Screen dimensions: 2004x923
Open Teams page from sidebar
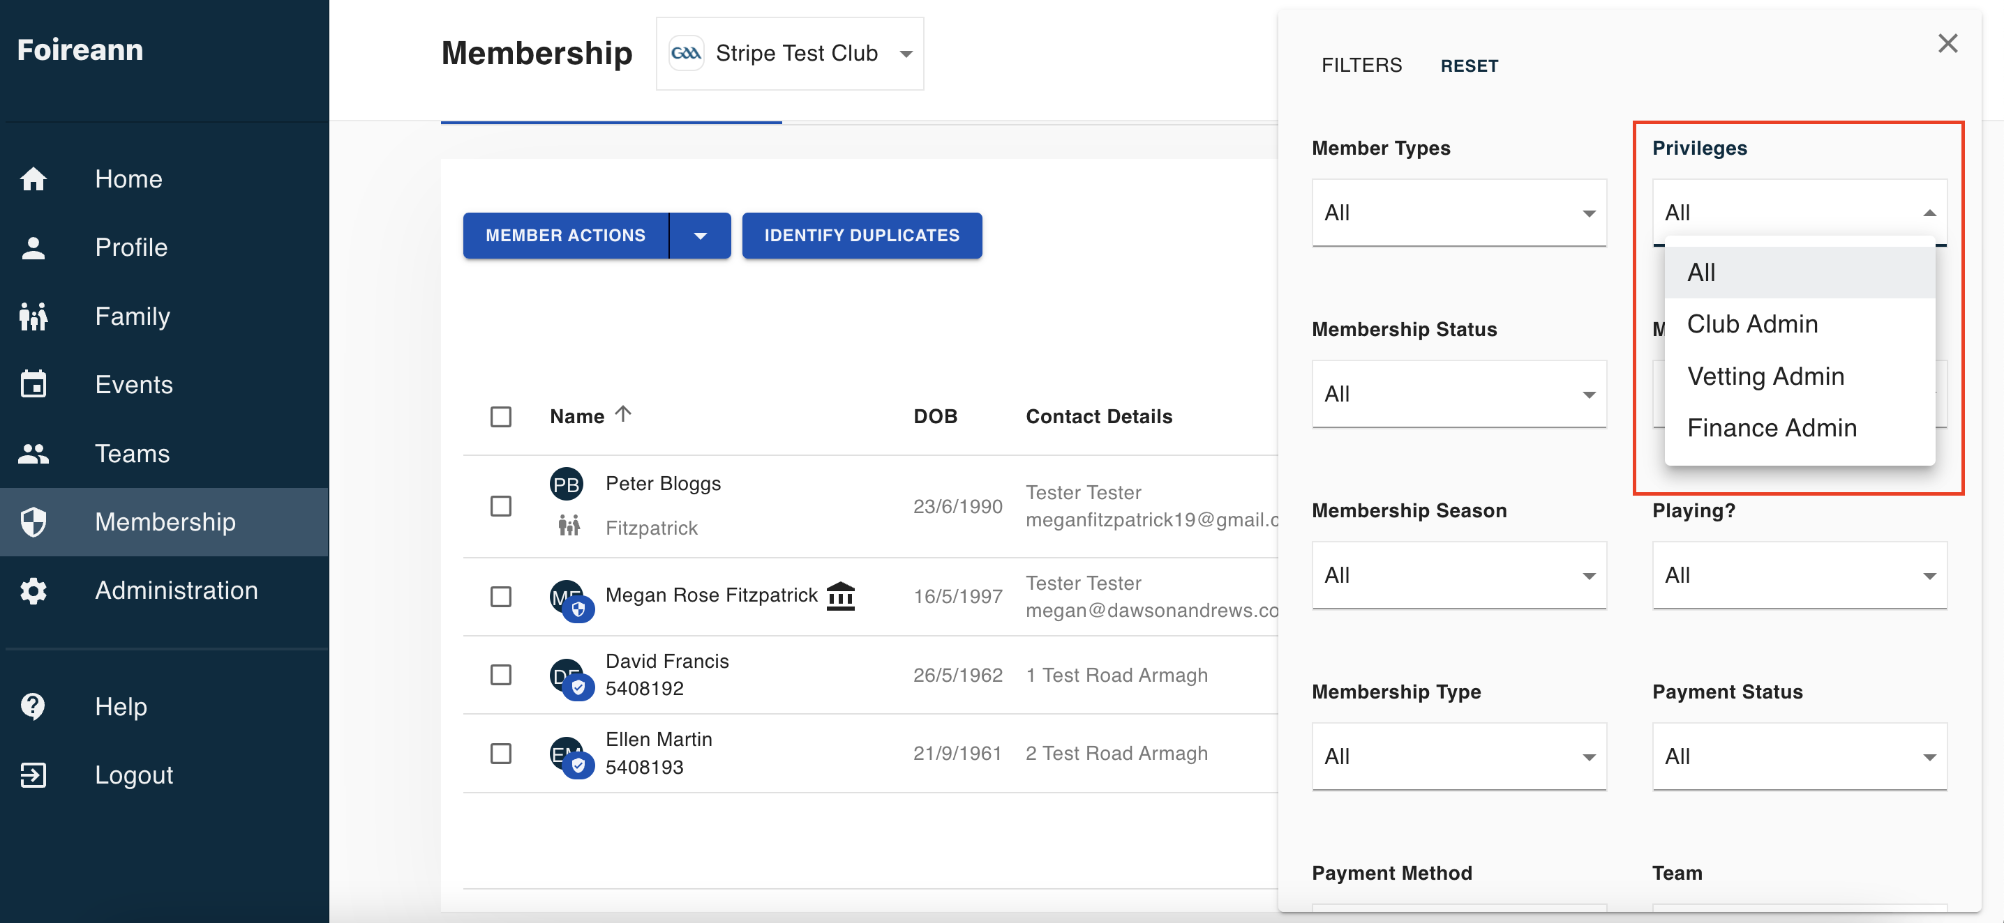coord(164,453)
